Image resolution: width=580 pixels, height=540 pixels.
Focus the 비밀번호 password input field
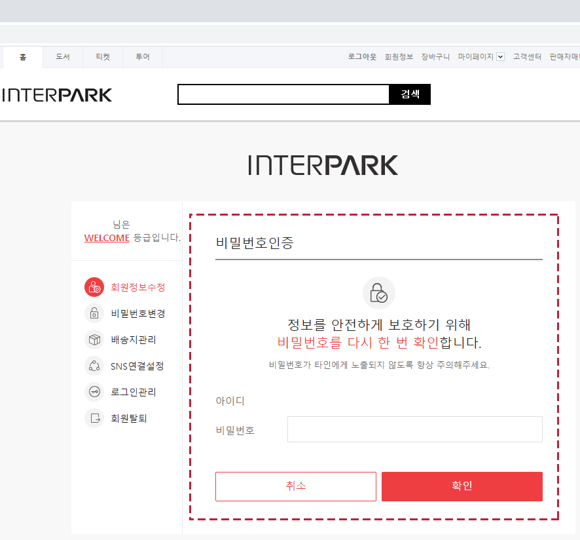pos(415,429)
